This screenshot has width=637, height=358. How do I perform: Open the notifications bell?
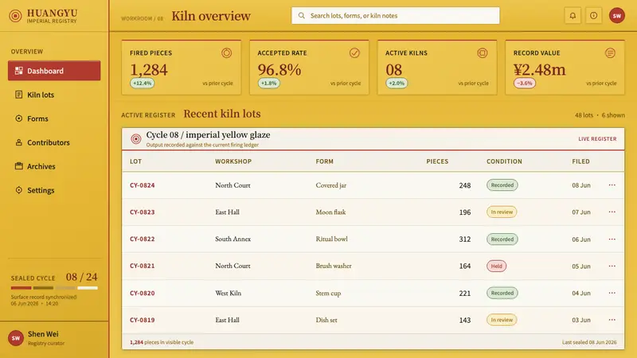coord(573,16)
